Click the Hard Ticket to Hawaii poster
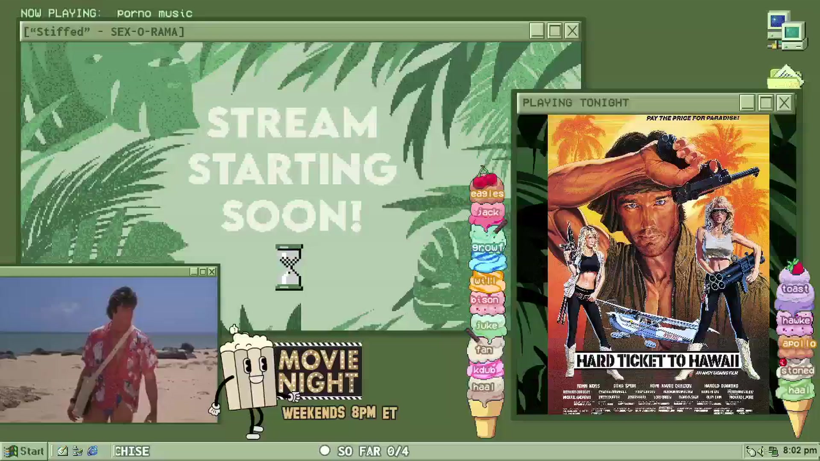This screenshot has width=820, height=461. 658,264
